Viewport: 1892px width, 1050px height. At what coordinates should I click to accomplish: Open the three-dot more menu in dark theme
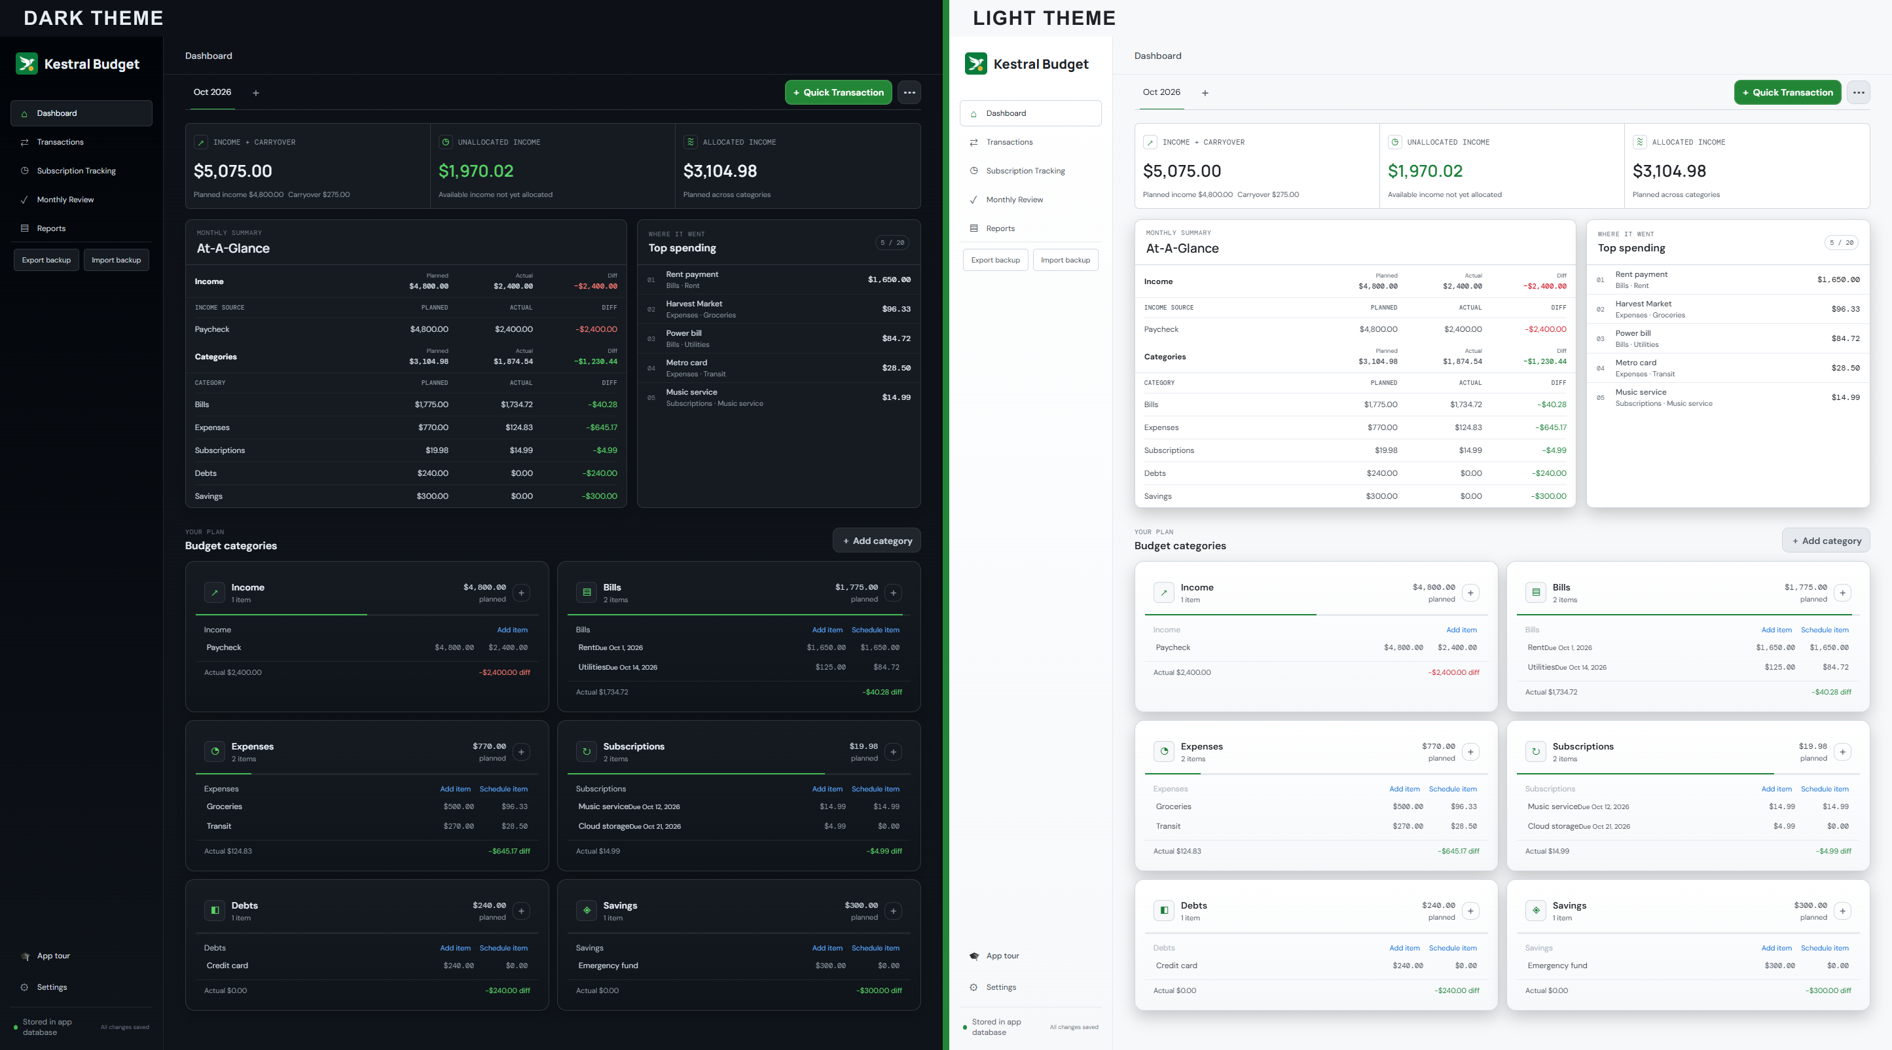(909, 92)
